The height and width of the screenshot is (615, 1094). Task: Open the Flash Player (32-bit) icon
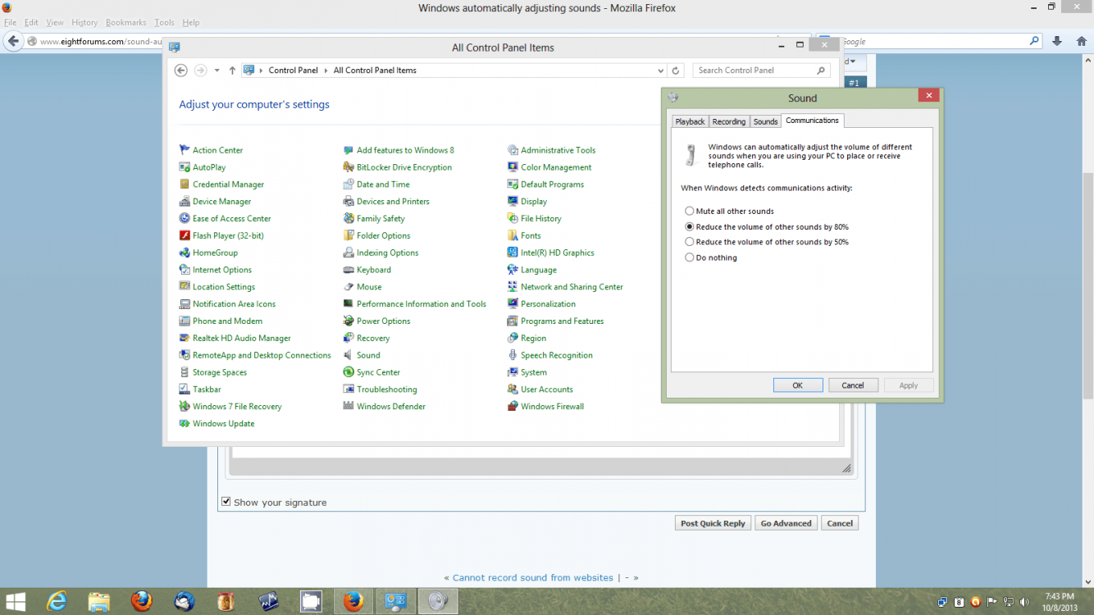click(x=185, y=235)
